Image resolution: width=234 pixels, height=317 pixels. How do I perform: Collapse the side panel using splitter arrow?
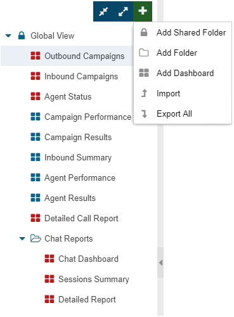point(160,262)
